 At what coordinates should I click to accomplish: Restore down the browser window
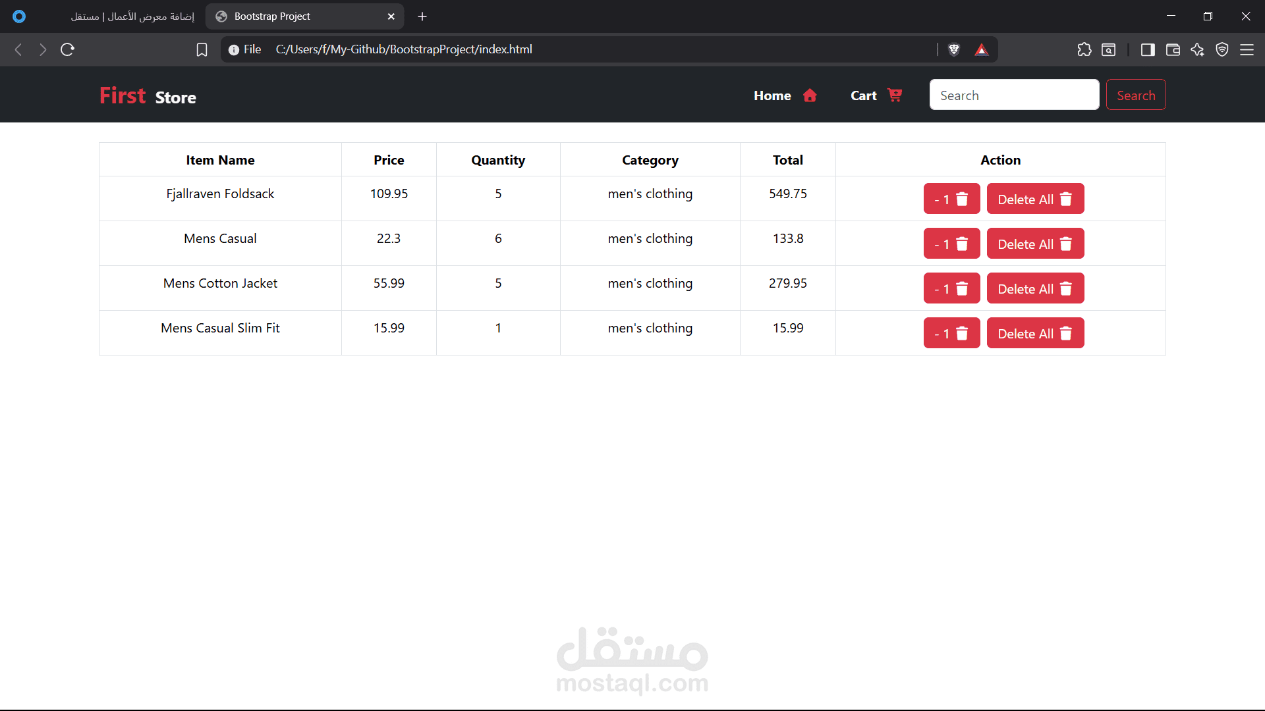[1208, 16]
